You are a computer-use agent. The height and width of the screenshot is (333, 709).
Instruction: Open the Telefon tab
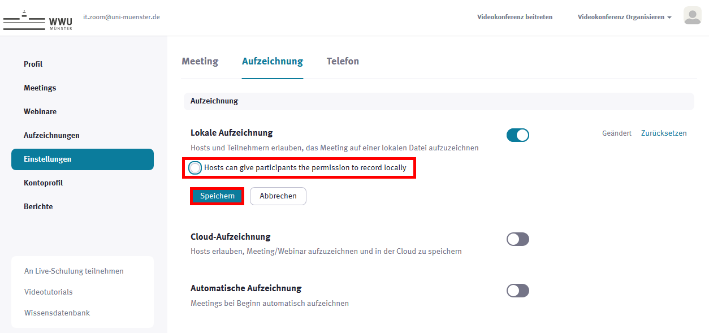click(343, 61)
